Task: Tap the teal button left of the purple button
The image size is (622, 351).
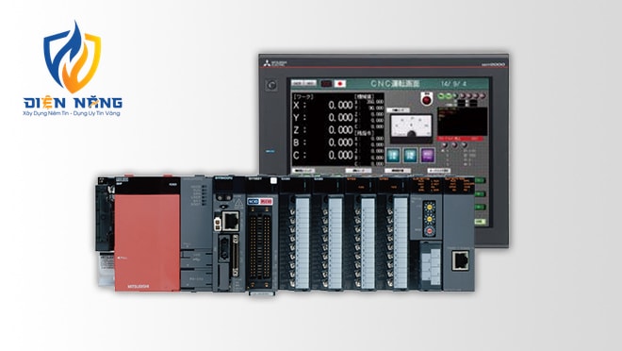Action: pyautogui.click(x=410, y=156)
